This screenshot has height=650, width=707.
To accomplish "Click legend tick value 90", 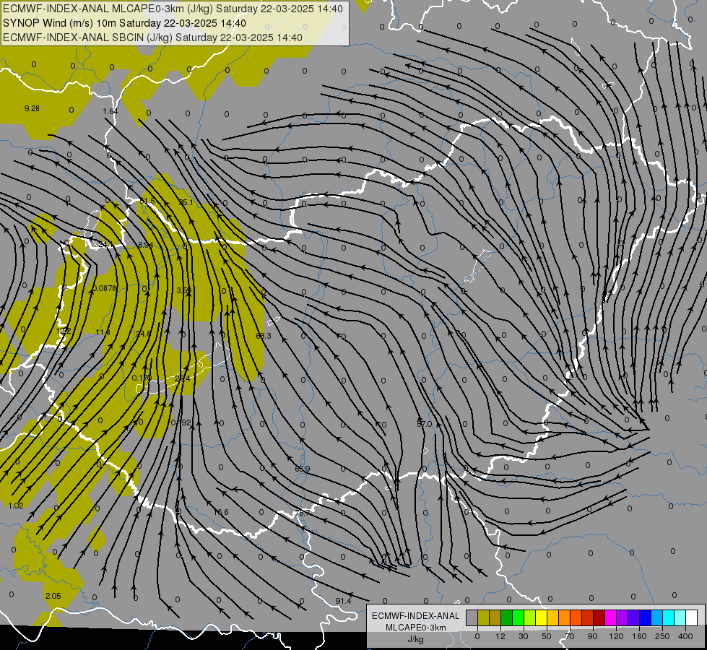I will (x=593, y=636).
